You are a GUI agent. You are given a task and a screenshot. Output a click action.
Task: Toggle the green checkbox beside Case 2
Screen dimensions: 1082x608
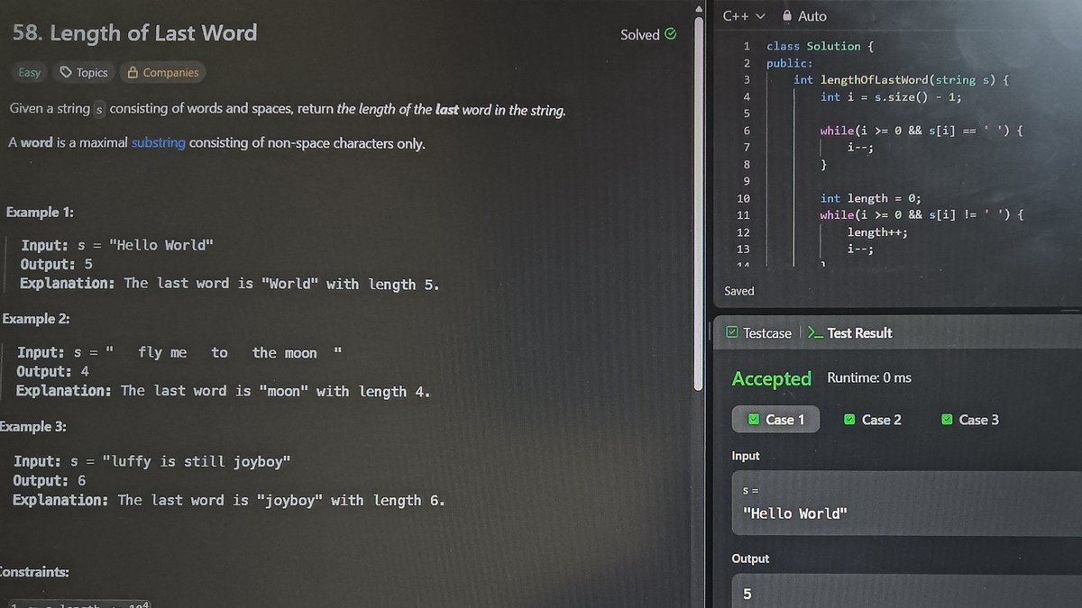848,419
